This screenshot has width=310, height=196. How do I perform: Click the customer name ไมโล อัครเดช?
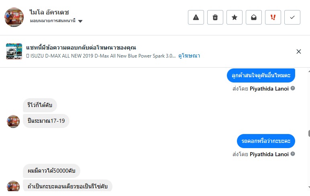tap(49, 12)
